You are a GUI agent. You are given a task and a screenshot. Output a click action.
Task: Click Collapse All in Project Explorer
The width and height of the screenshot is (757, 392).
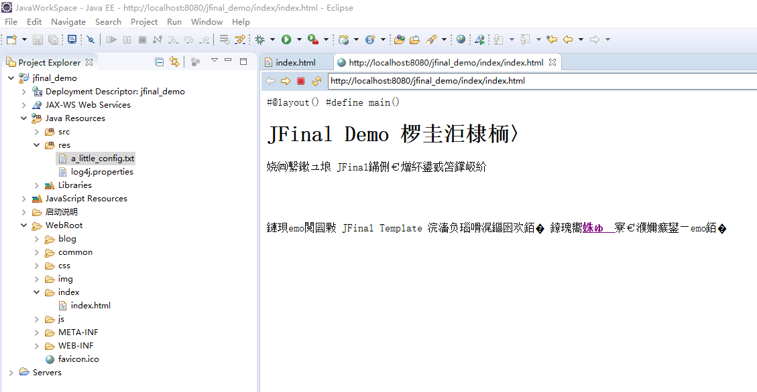coord(159,62)
